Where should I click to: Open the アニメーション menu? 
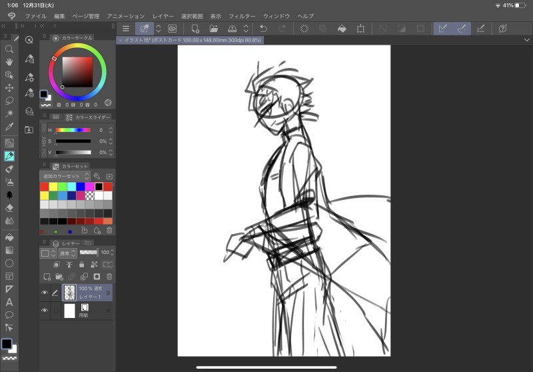(x=125, y=16)
